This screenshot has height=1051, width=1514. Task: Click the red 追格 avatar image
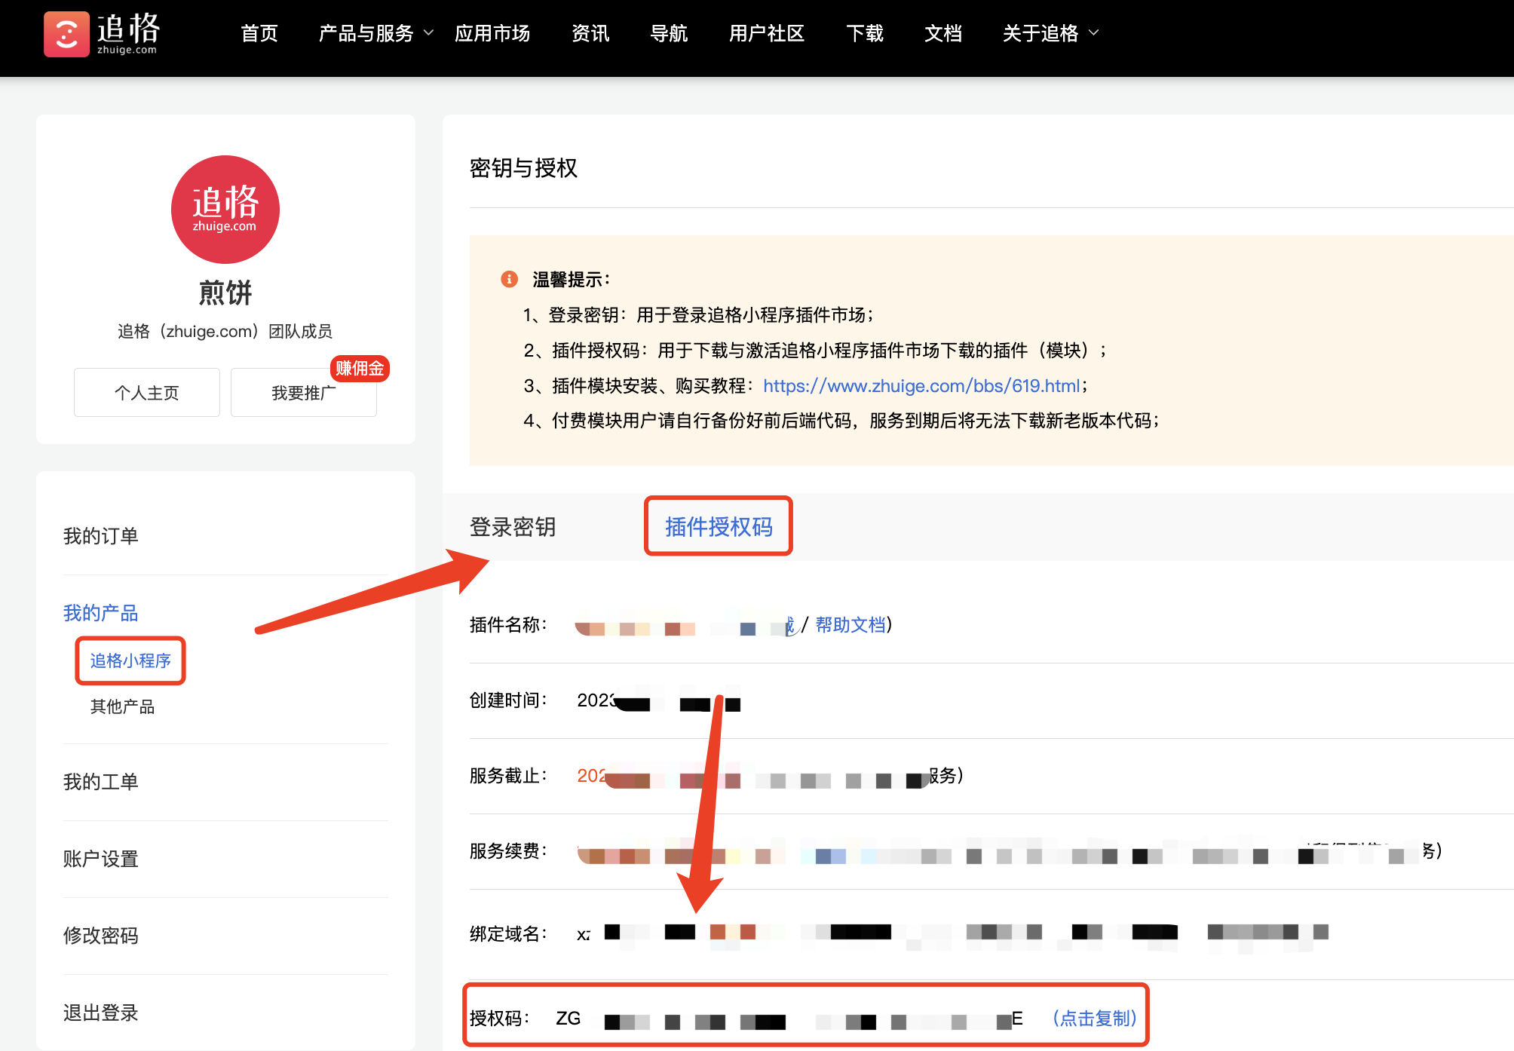(x=225, y=210)
